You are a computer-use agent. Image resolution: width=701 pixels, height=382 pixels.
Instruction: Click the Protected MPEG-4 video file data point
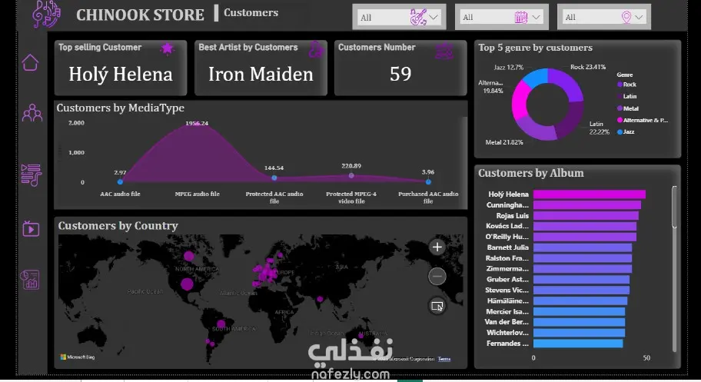pos(351,176)
